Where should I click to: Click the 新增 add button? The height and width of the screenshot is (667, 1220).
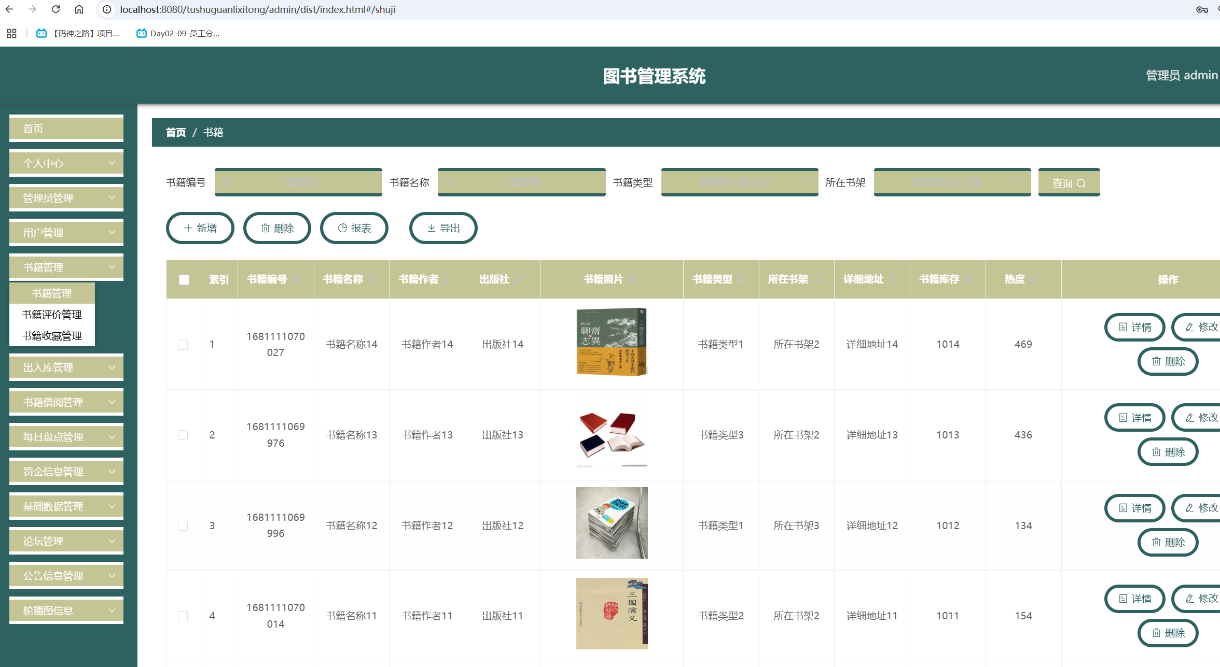click(200, 228)
